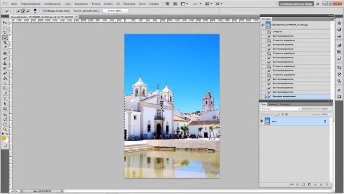
Task: Select the Hand tool
Action: coord(5,124)
